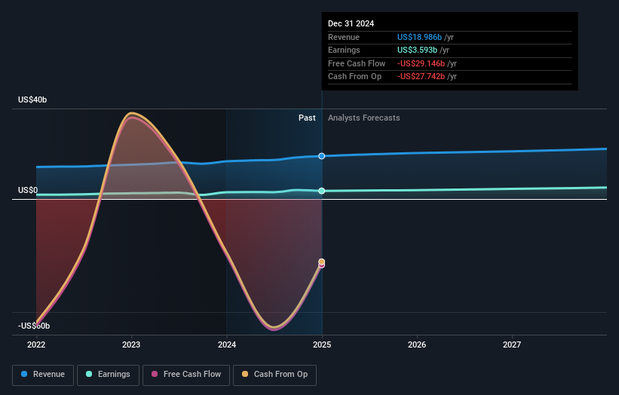
Task: Click the US$18.986b revenue value
Action: (420, 37)
